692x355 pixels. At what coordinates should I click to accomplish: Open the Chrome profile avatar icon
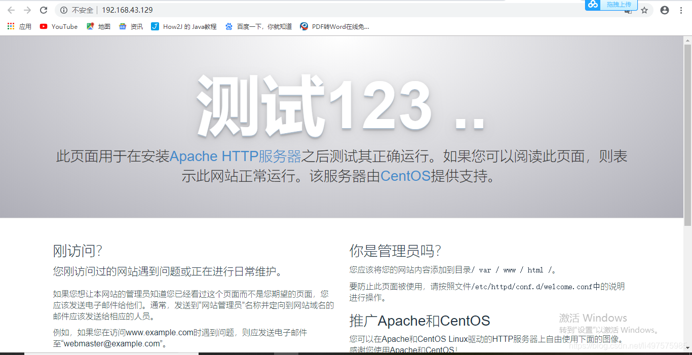pyautogui.click(x=665, y=10)
